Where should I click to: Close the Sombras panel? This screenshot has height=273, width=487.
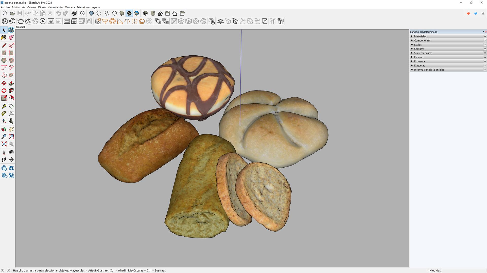(485, 49)
